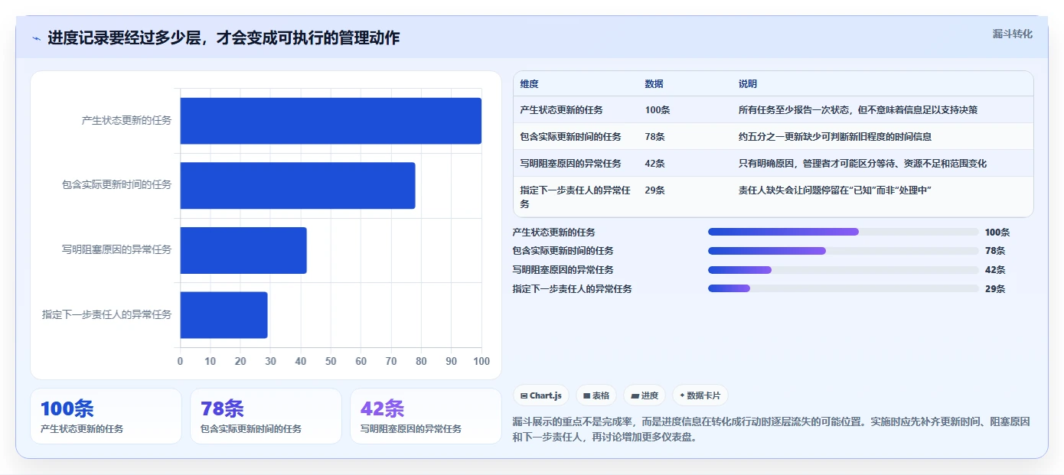
Task: Click the 写明阻塞原因的异常任务 progress bar
Action: pyautogui.click(x=844, y=269)
